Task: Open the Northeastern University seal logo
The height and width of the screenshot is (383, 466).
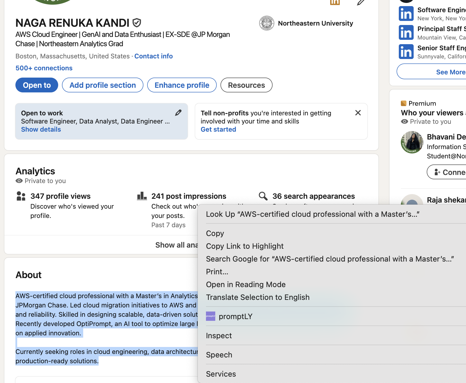Action: pos(267,23)
